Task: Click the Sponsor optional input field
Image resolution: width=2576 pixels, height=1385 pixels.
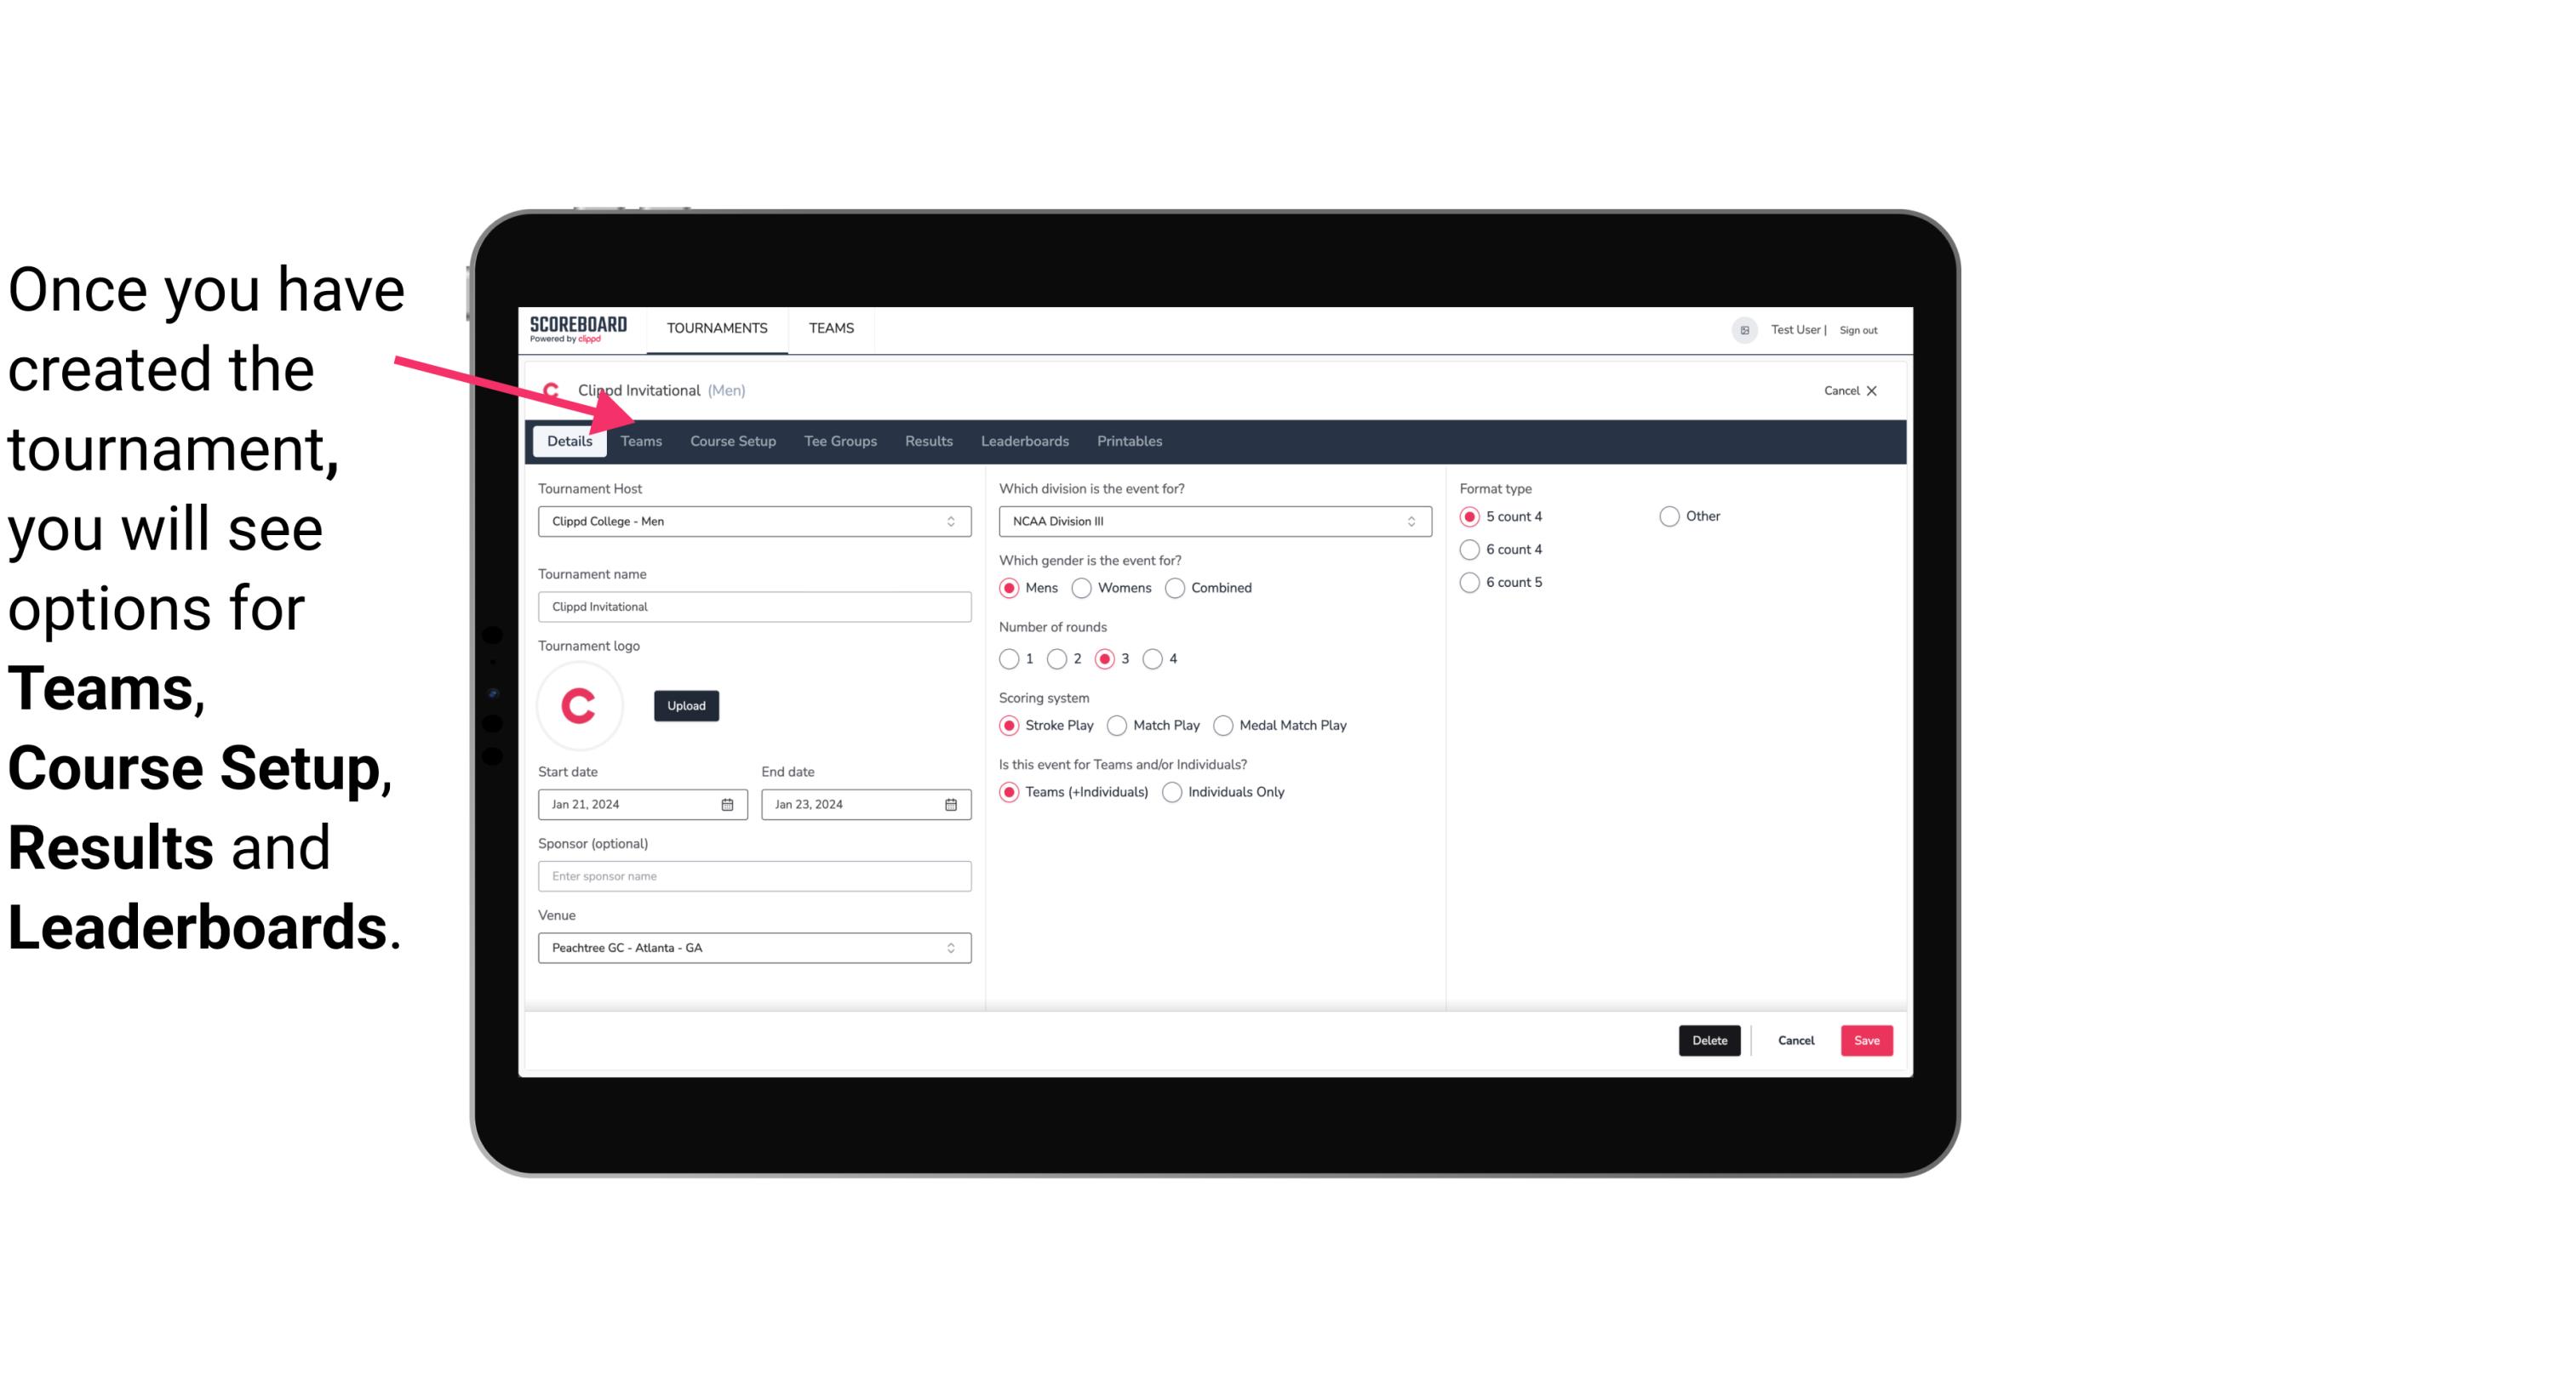Action: point(753,875)
